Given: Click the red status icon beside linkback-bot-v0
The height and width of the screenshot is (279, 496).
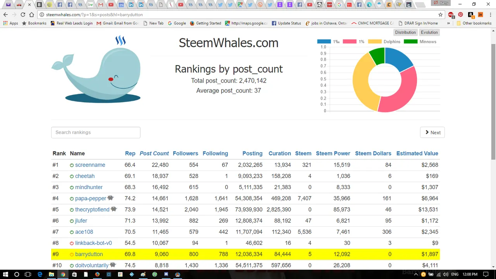Looking at the screenshot, I should [72, 243].
